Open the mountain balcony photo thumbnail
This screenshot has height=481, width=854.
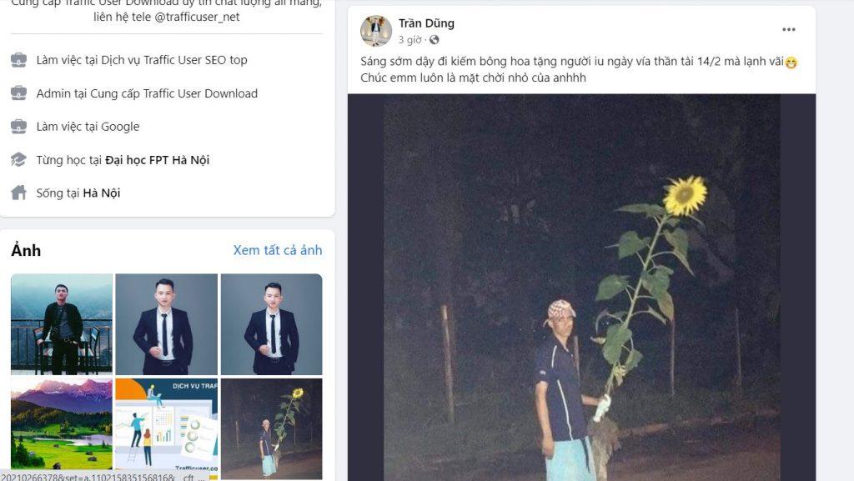62,324
